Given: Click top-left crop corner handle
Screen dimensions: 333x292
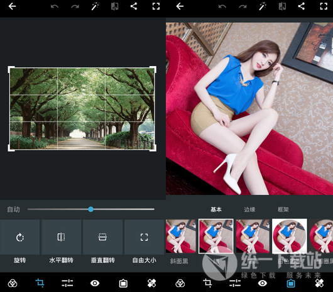Looking at the screenshot, I should [x=10, y=69].
